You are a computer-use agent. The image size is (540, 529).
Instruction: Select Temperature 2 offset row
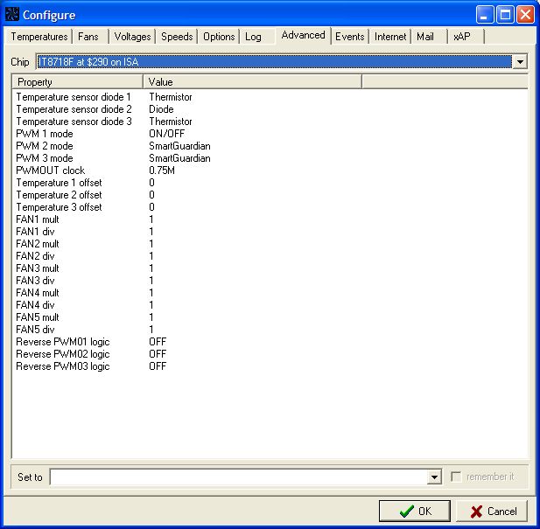[59, 195]
